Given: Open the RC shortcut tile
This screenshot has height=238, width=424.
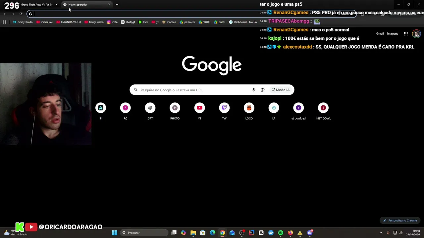Looking at the screenshot, I should tap(125, 111).
